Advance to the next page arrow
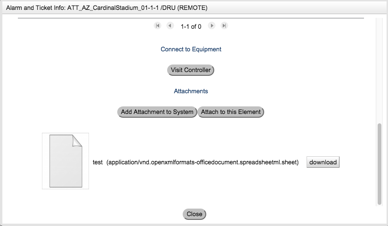 click(x=212, y=26)
